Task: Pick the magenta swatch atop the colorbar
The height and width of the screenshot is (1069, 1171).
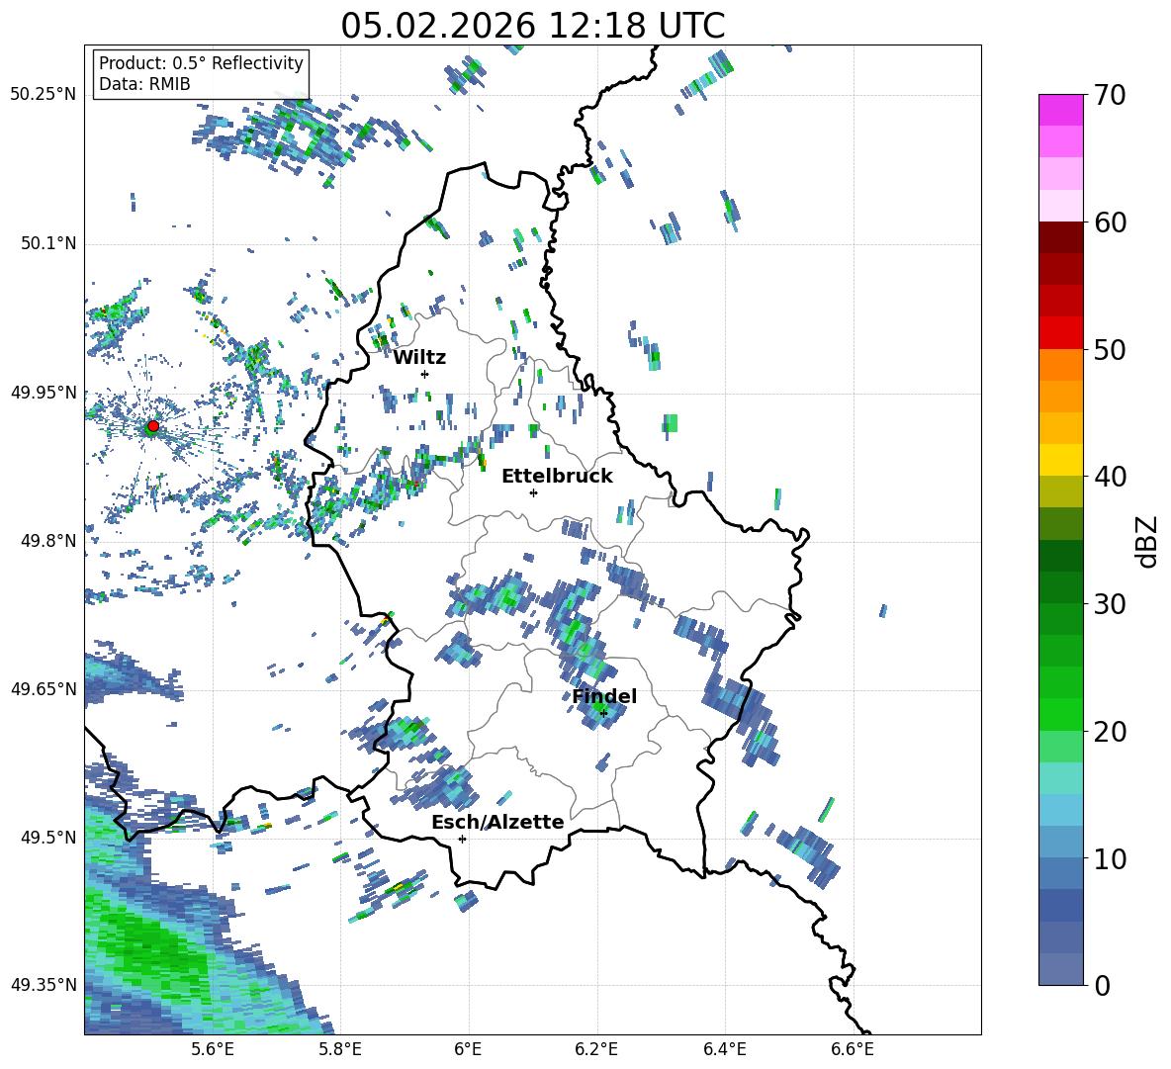Action: click(1060, 110)
